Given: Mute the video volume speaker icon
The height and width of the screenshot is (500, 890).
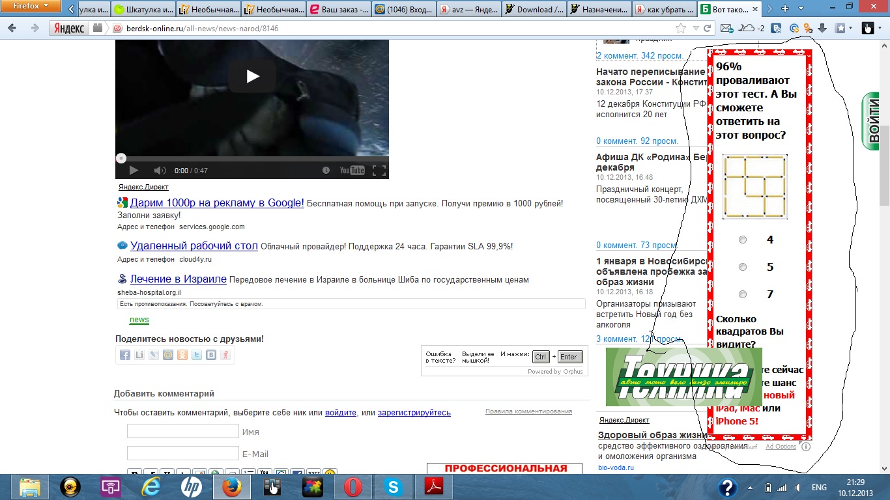Looking at the screenshot, I should pos(160,171).
